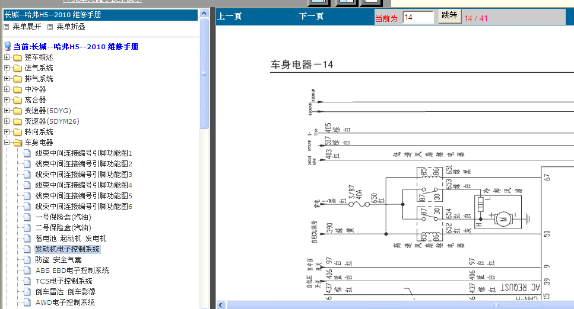Expand the 排气系统 folder node
This screenshot has width=574, height=309.
tap(7, 79)
